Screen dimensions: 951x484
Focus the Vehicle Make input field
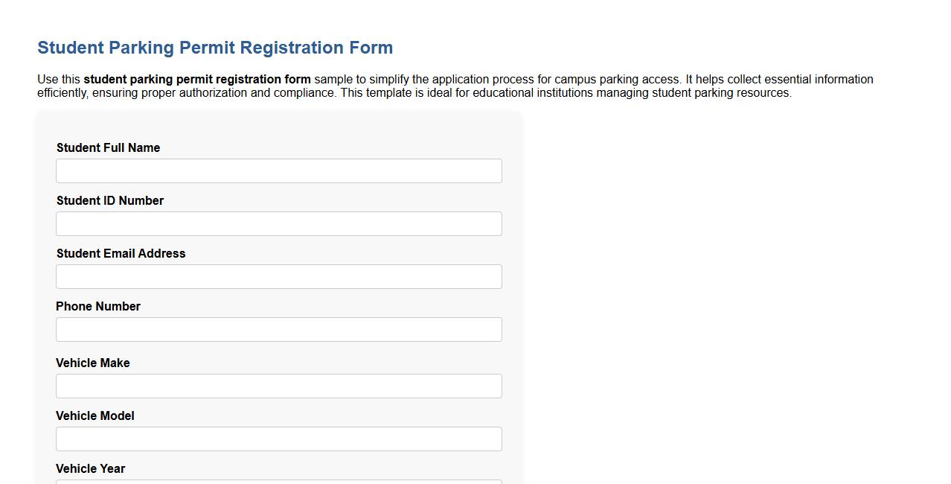click(278, 386)
